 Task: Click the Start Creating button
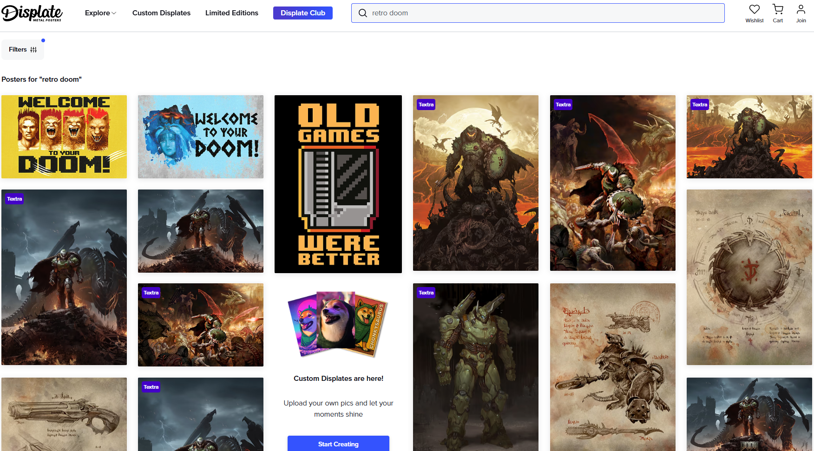(x=338, y=444)
